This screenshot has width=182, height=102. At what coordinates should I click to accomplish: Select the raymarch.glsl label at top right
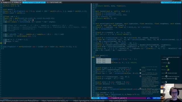pos(171,2)
